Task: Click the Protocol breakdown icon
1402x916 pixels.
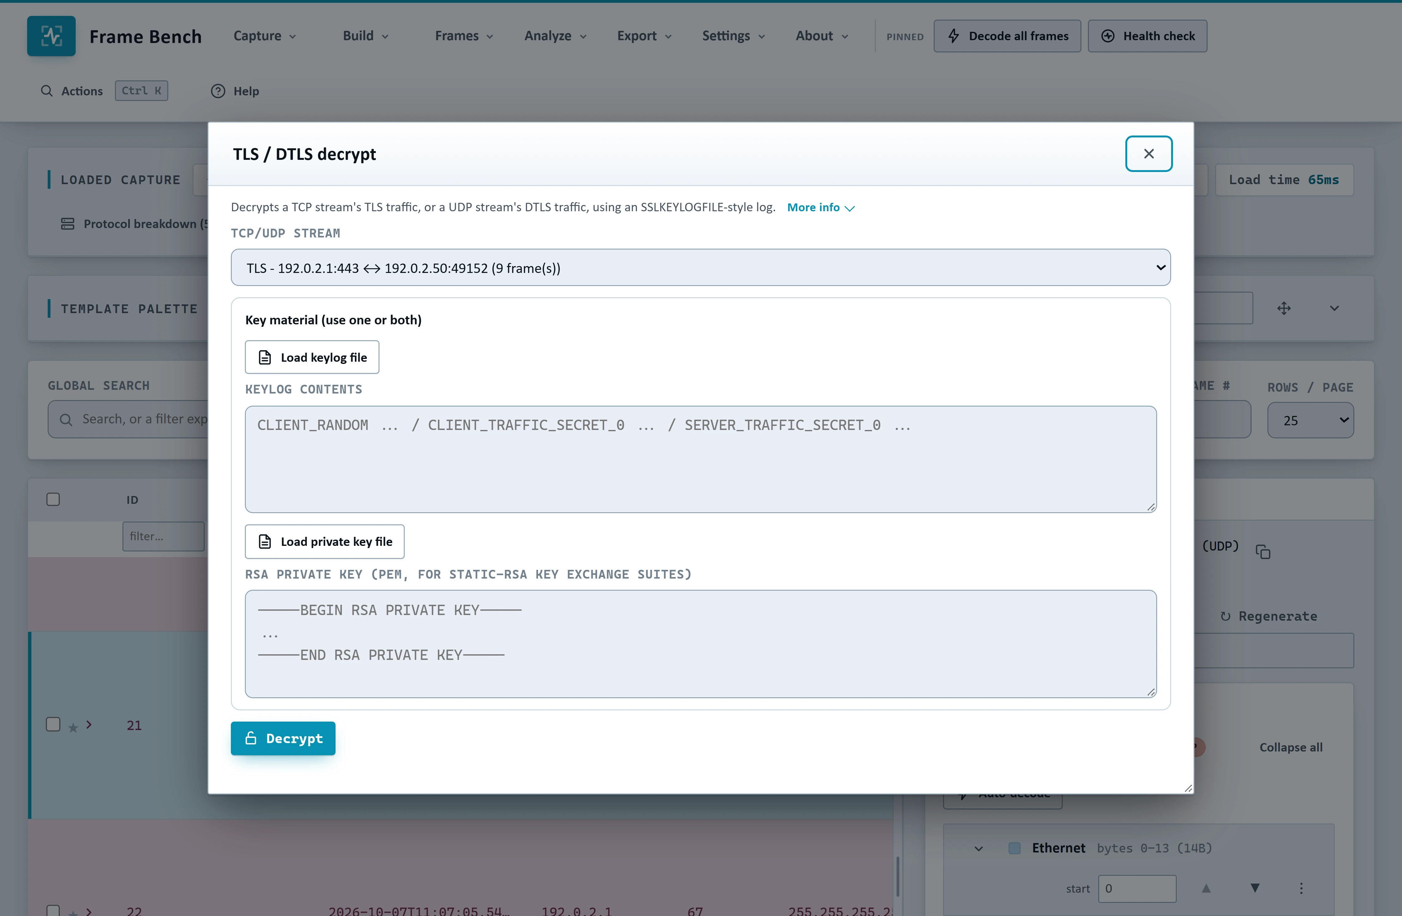Action: pyautogui.click(x=68, y=224)
